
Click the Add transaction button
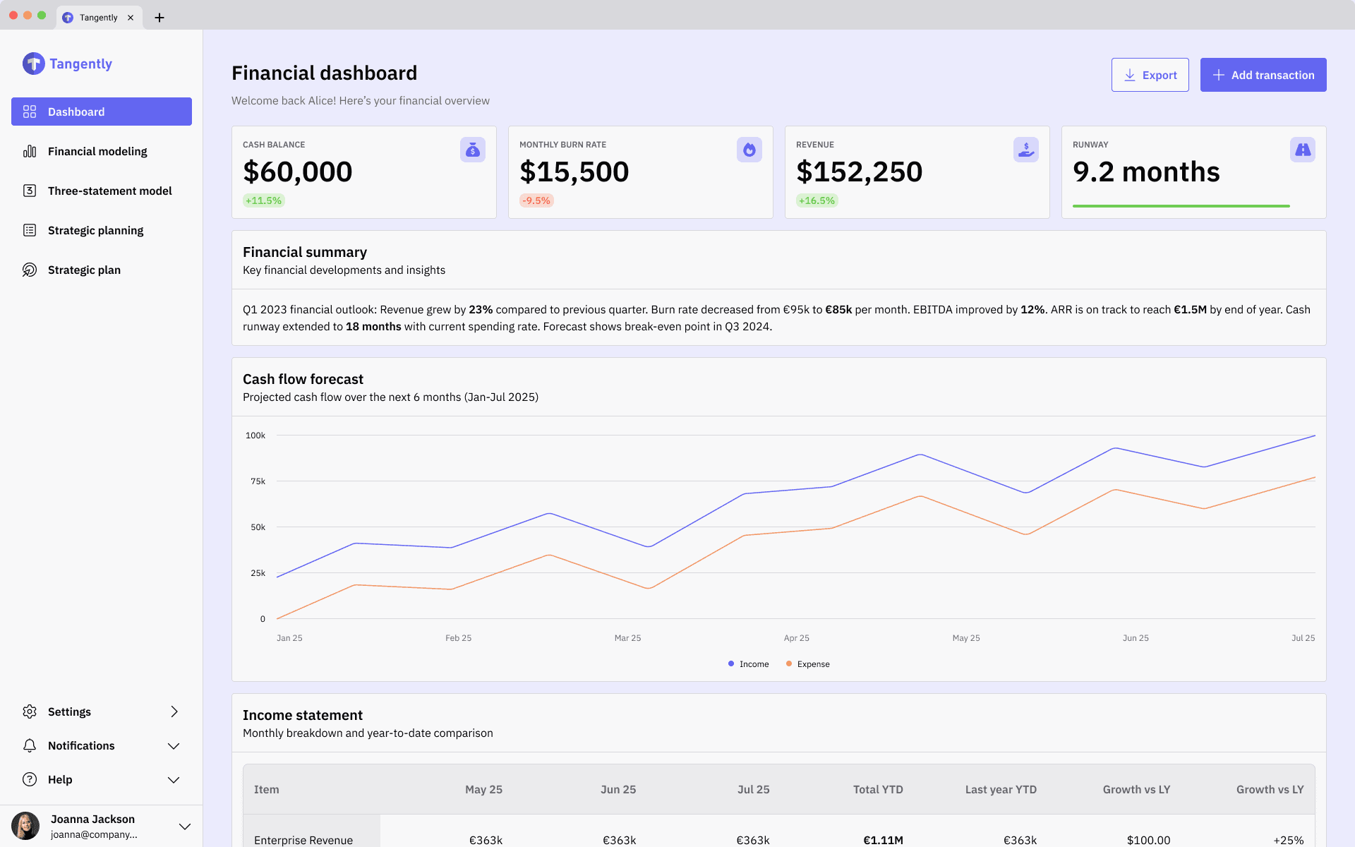coord(1263,75)
